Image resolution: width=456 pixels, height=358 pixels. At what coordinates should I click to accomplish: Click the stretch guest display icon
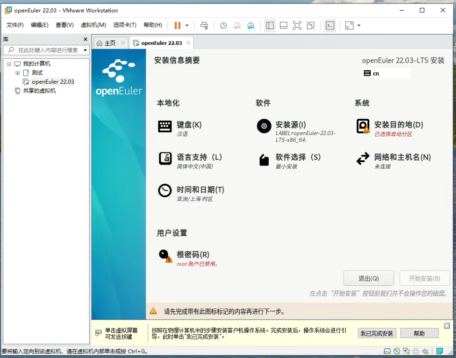tap(349, 26)
